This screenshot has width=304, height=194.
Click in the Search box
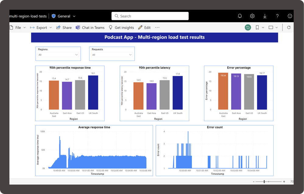click(150, 16)
